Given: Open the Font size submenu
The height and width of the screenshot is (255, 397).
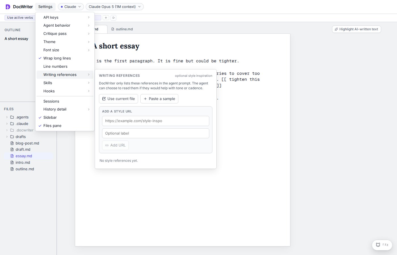Looking at the screenshot, I should (65, 50).
